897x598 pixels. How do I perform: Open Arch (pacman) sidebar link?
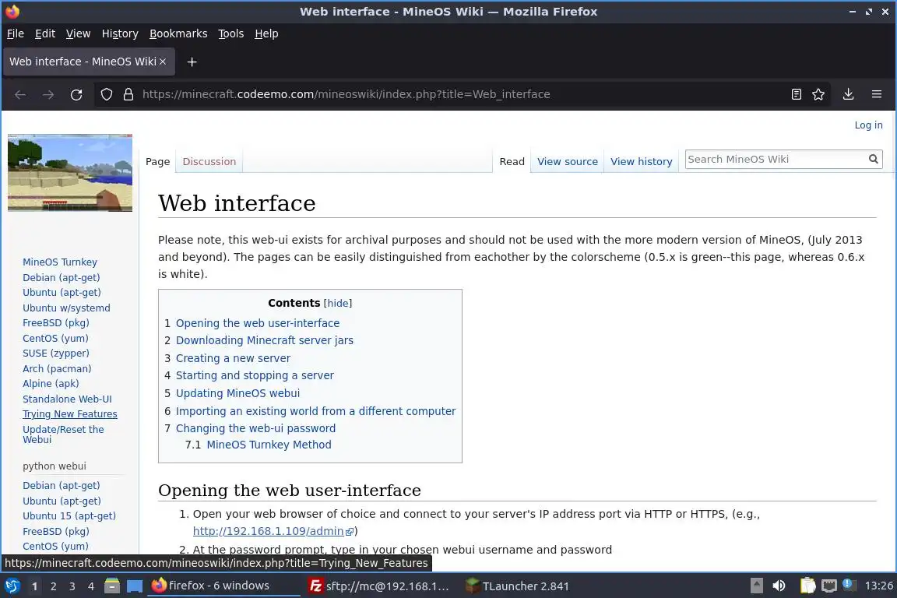57,368
